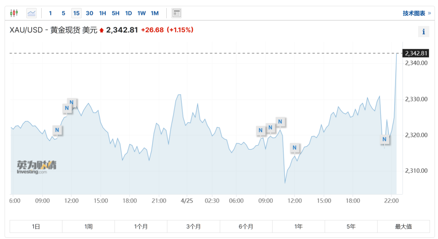
Task: Select the 1M interval
Action: (155, 13)
